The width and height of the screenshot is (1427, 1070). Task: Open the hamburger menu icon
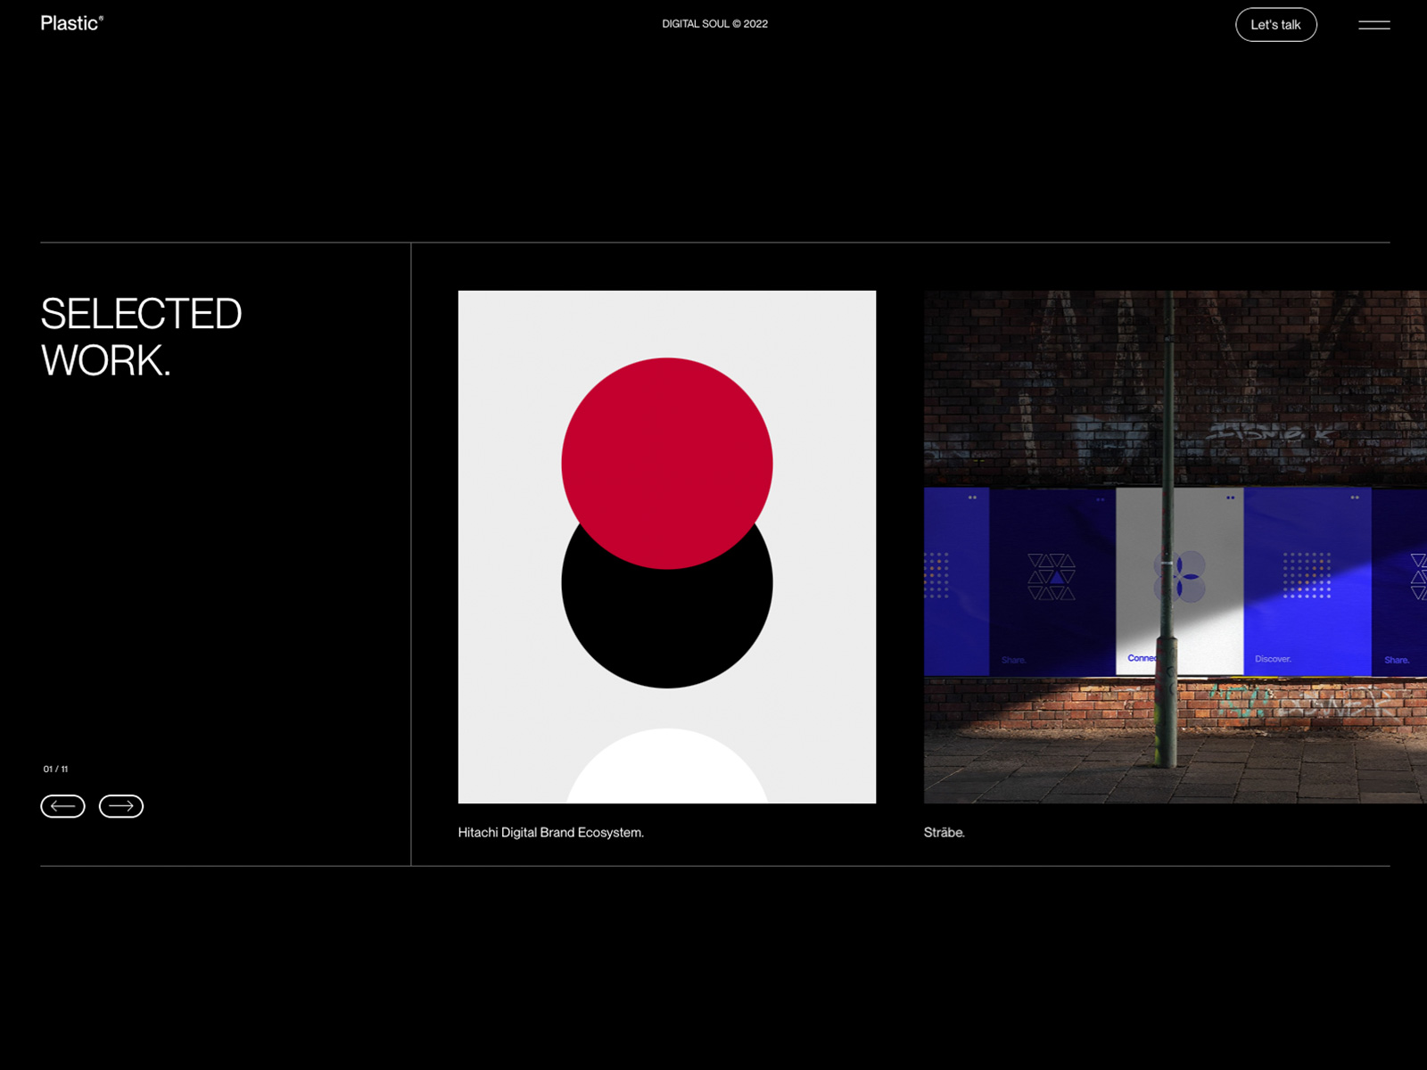pos(1373,25)
